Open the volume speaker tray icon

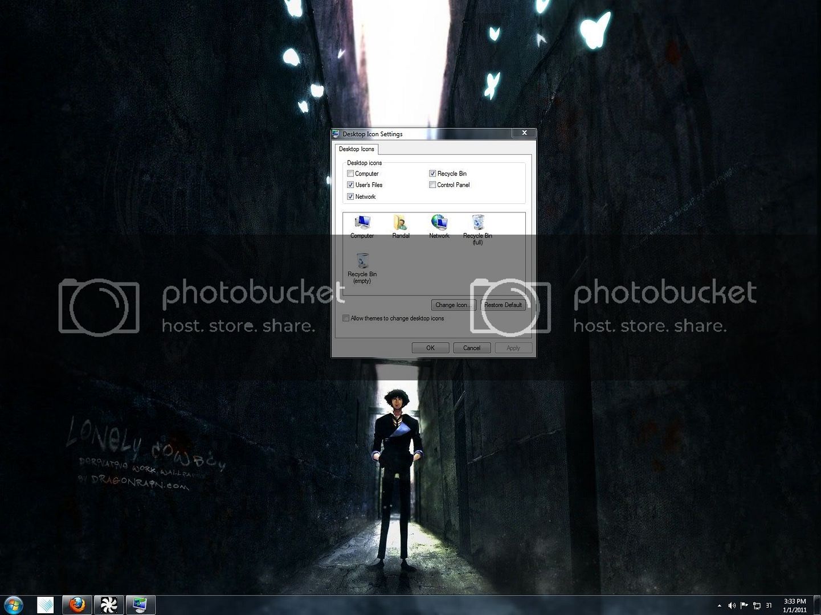pos(732,605)
